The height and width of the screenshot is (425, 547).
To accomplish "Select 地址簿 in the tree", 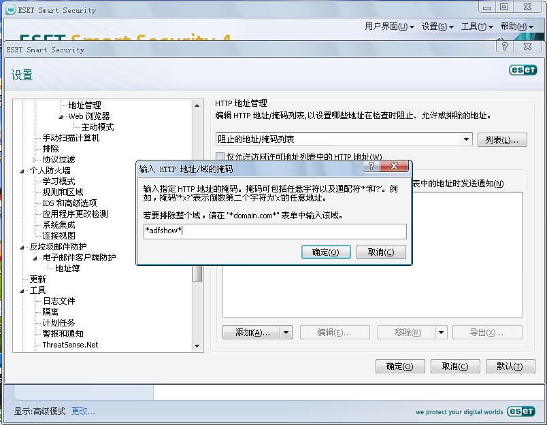I will [67, 268].
